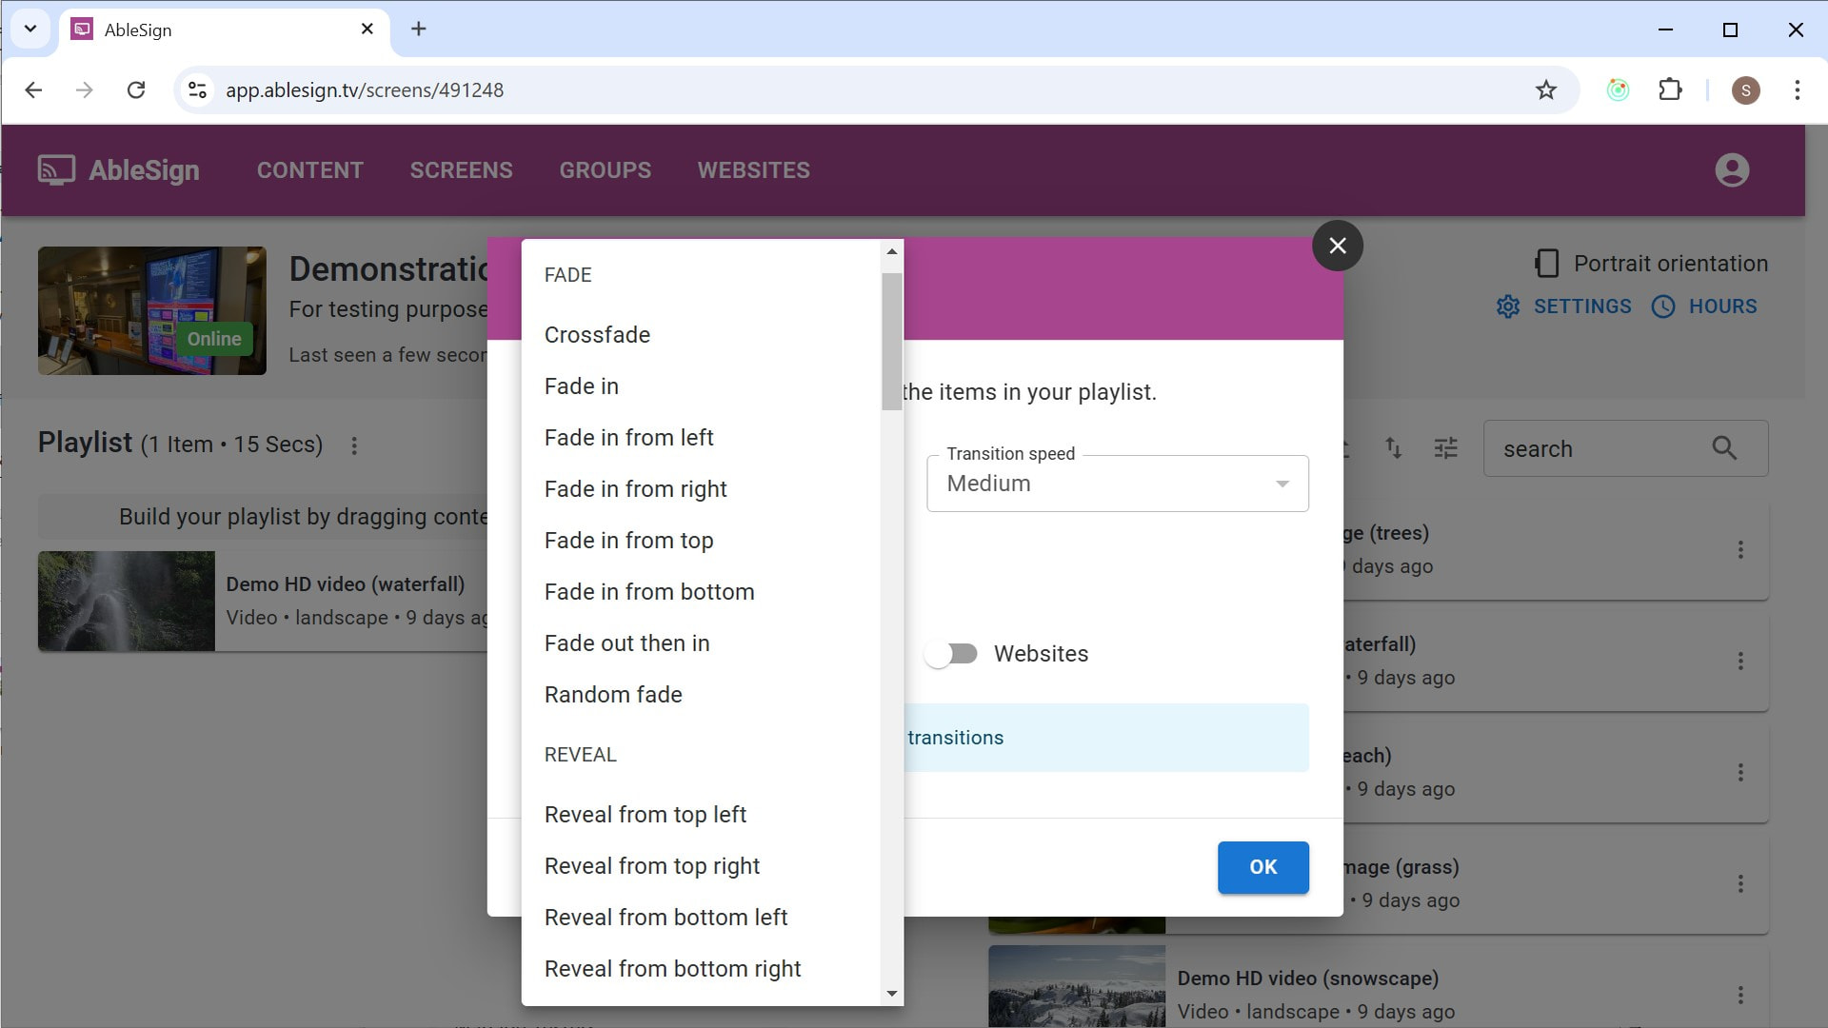Confirm the dialog with the OK button

tap(1262, 867)
